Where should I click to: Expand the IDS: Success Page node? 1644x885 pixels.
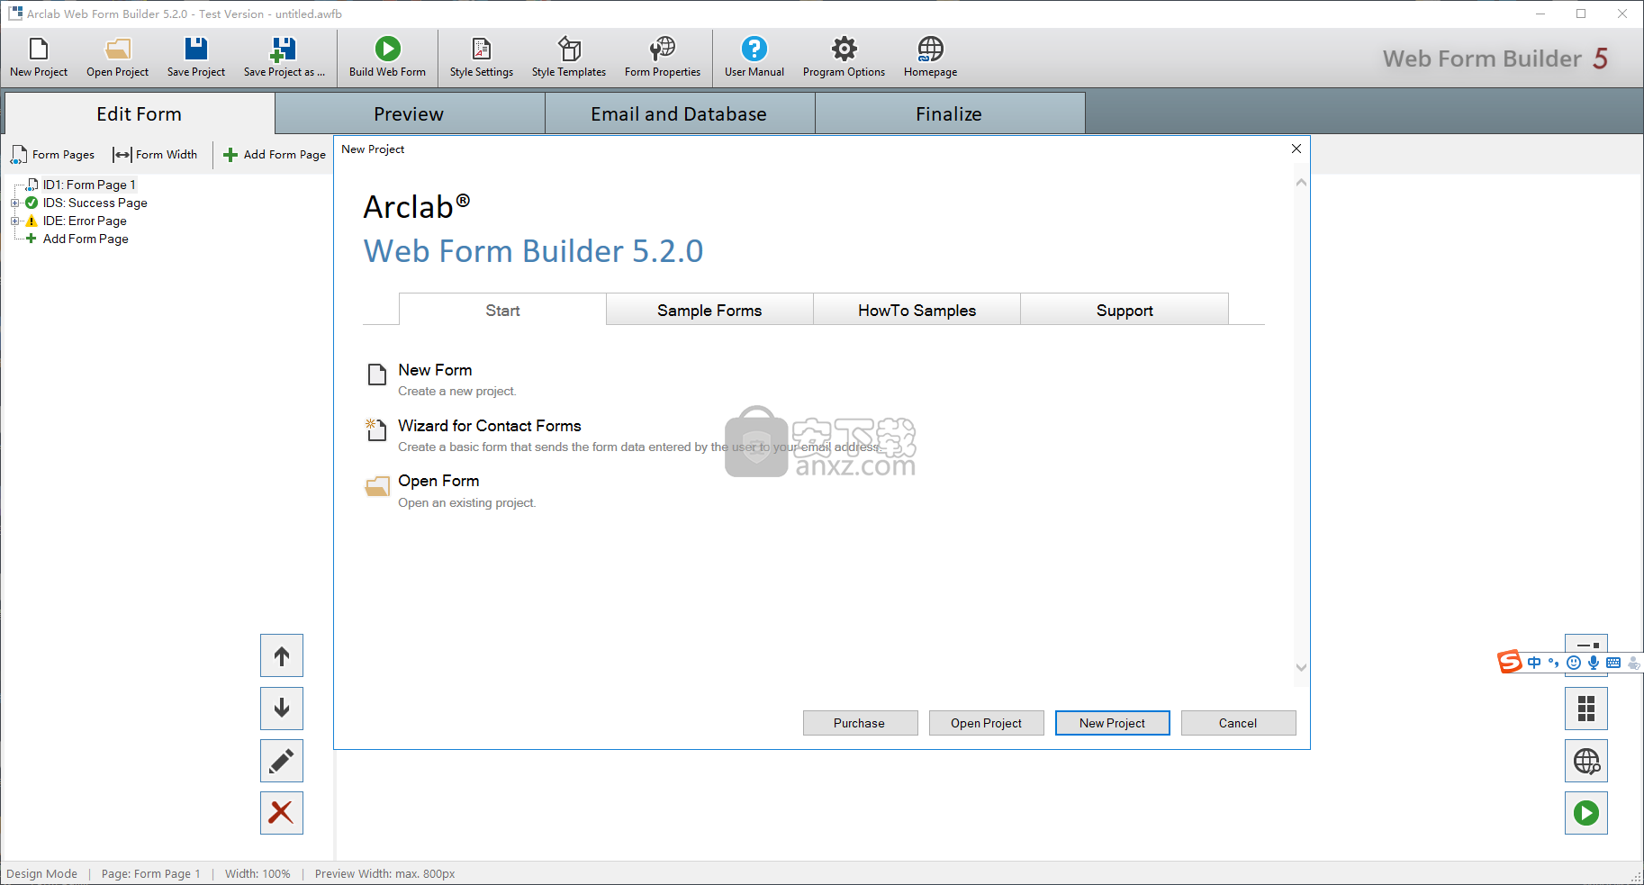pyautogui.click(x=14, y=203)
